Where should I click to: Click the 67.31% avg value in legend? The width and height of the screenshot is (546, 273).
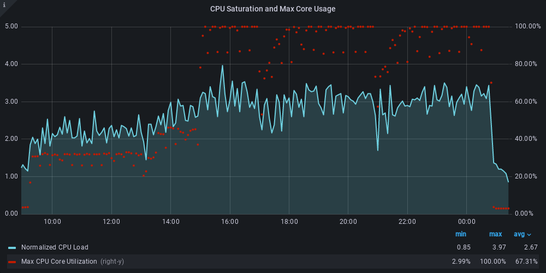(526, 262)
